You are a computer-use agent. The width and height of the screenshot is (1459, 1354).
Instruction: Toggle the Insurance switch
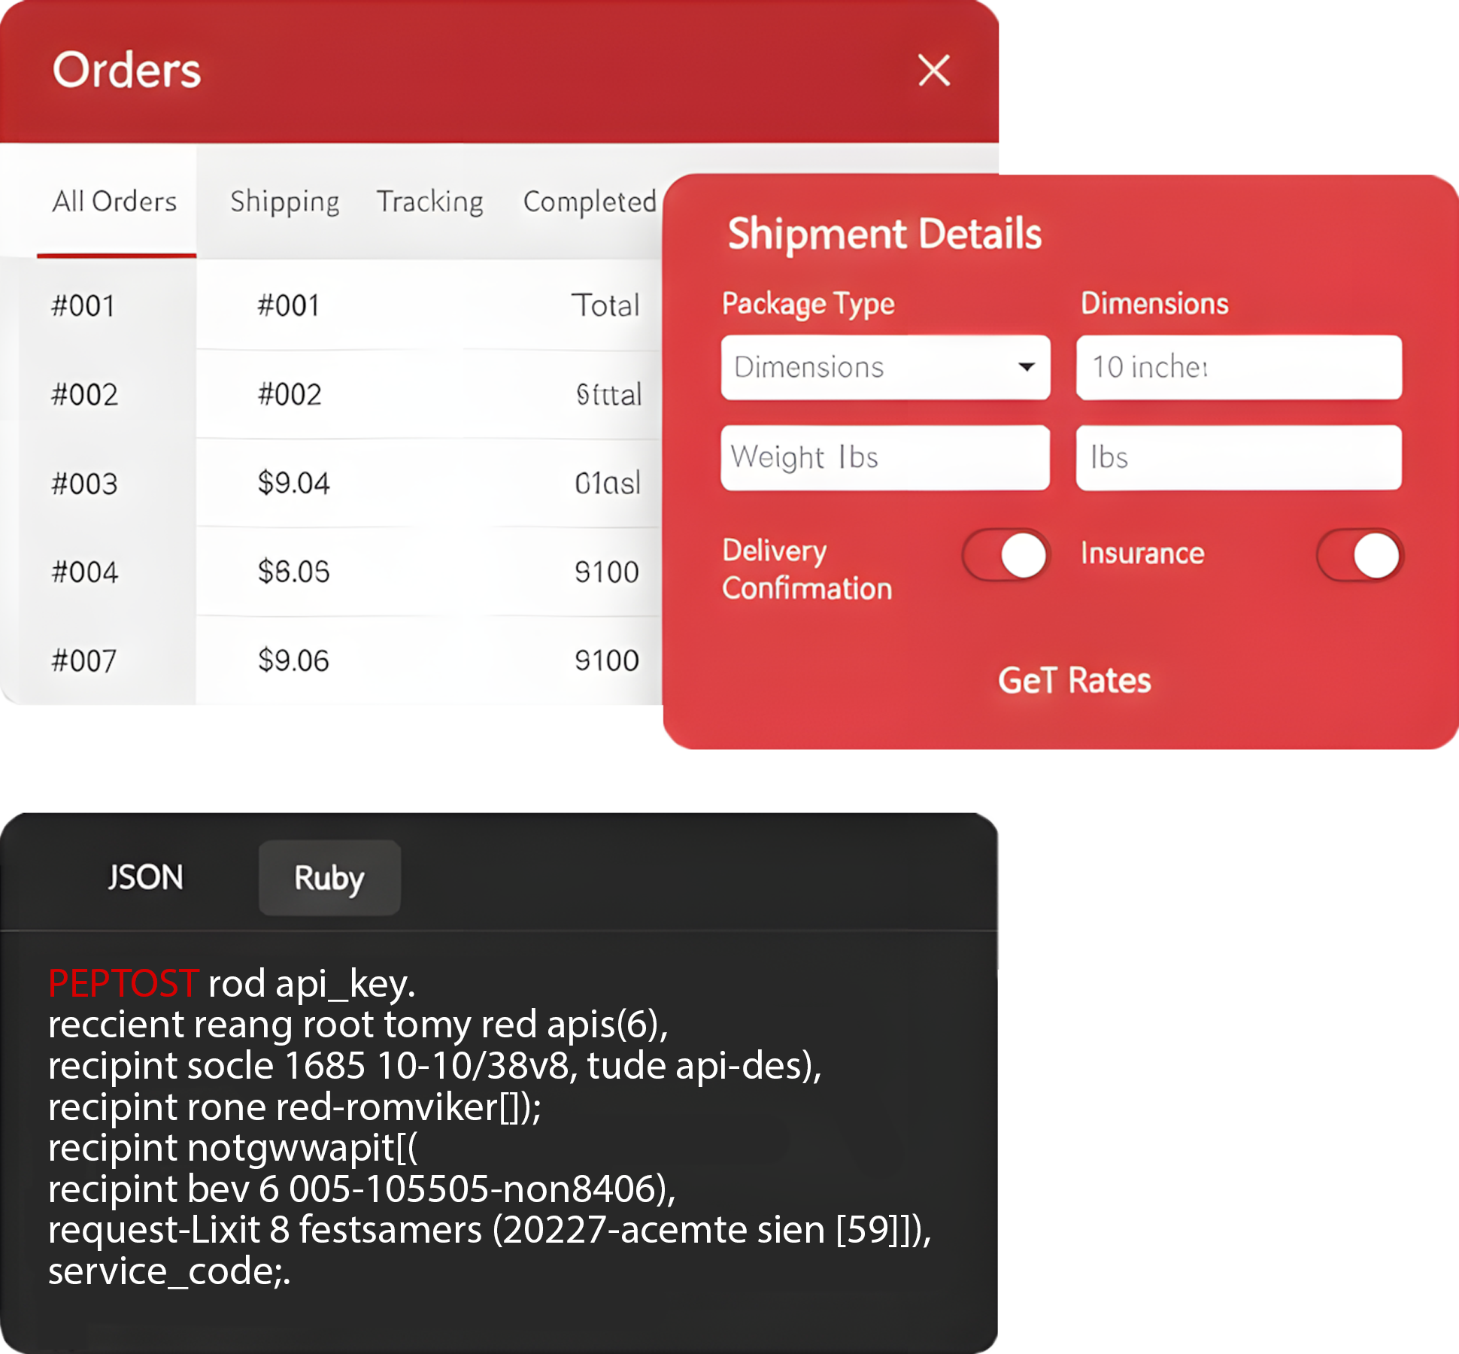pyautogui.click(x=1359, y=557)
